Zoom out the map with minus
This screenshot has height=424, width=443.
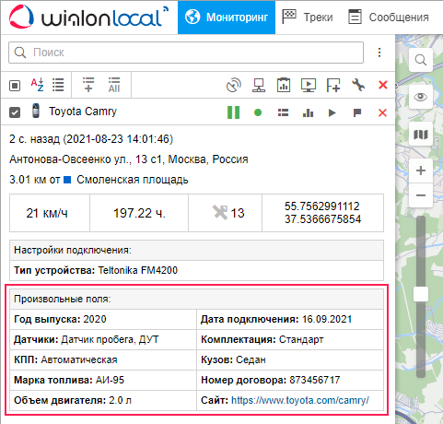click(421, 195)
